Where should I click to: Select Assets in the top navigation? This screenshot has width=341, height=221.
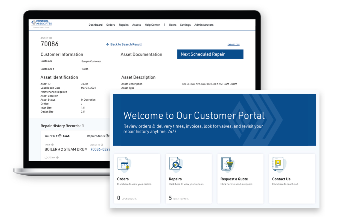[137, 25]
